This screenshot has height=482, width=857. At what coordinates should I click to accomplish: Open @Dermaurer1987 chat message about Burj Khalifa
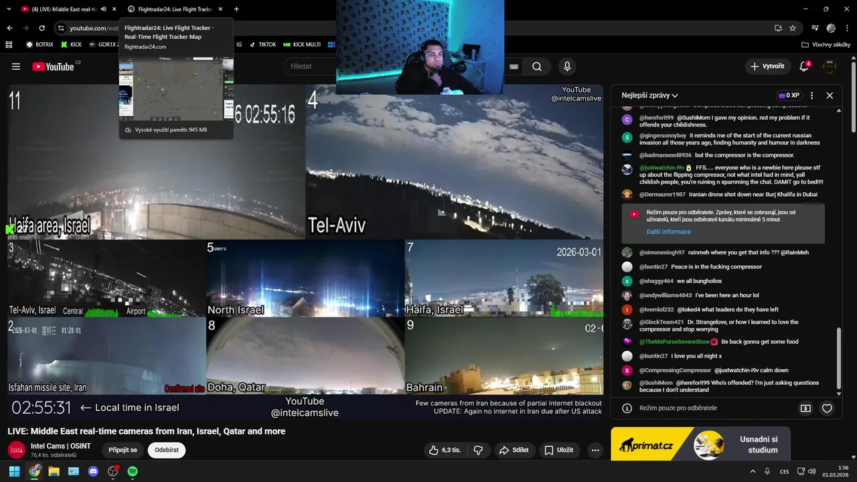coord(728,194)
